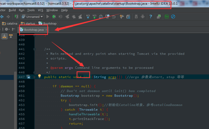Click the startup breadcrumb folder
The image size is (209, 129).
click(28, 24)
